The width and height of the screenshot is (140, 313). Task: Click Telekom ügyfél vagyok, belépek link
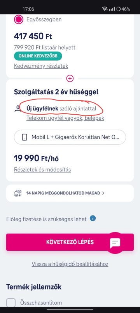(65, 118)
